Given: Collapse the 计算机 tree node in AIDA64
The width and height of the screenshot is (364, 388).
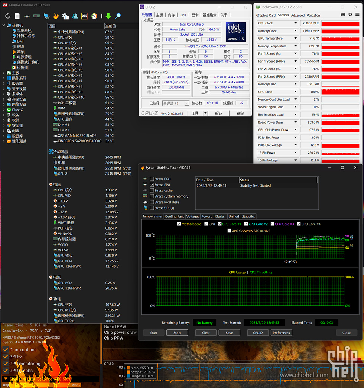Looking at the screenshot, I should click(4, 25).
